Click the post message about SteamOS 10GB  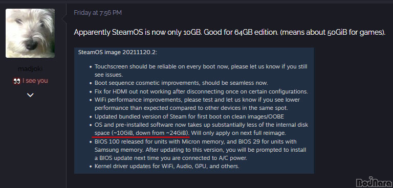[229, 33]
